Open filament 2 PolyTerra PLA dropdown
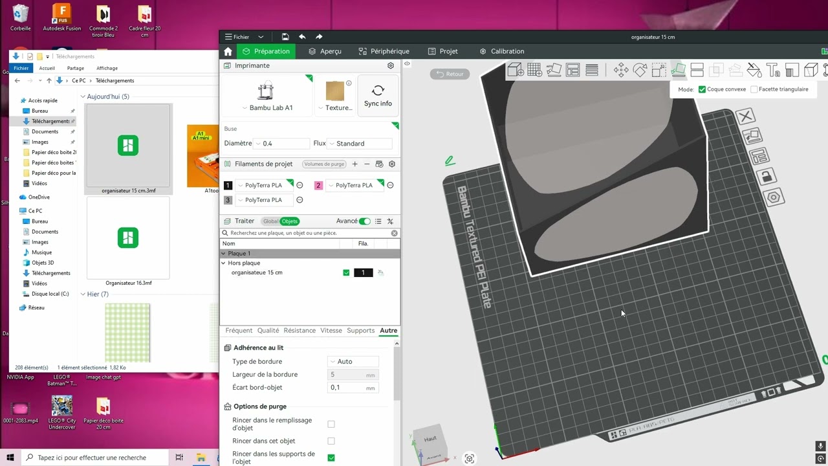 (x=354, y=185)
